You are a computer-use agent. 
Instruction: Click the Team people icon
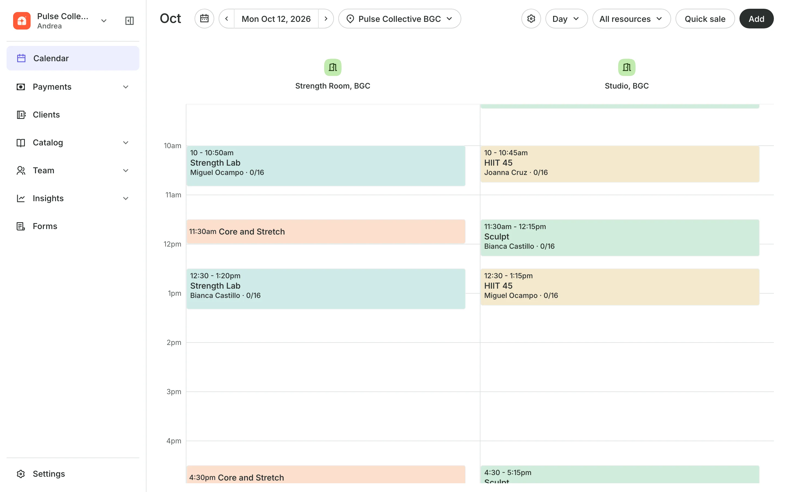(21, 171)
